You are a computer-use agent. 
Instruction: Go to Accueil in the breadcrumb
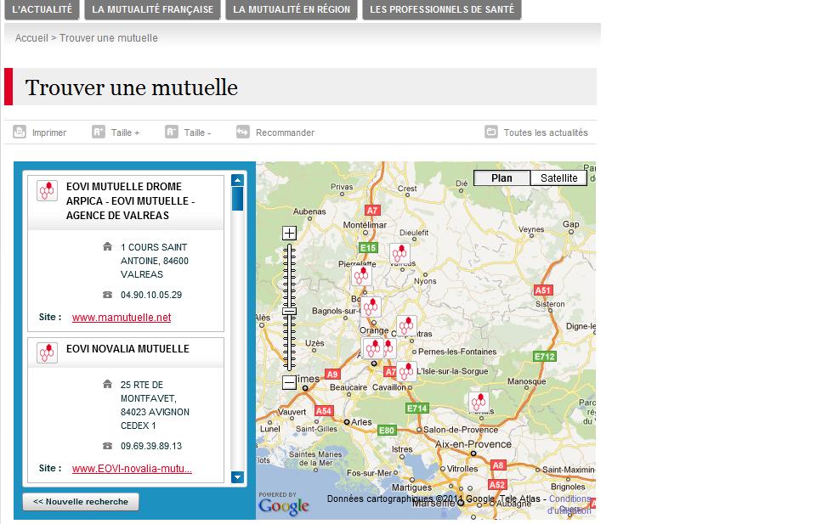pyautogui.click(x=31, y=38)
